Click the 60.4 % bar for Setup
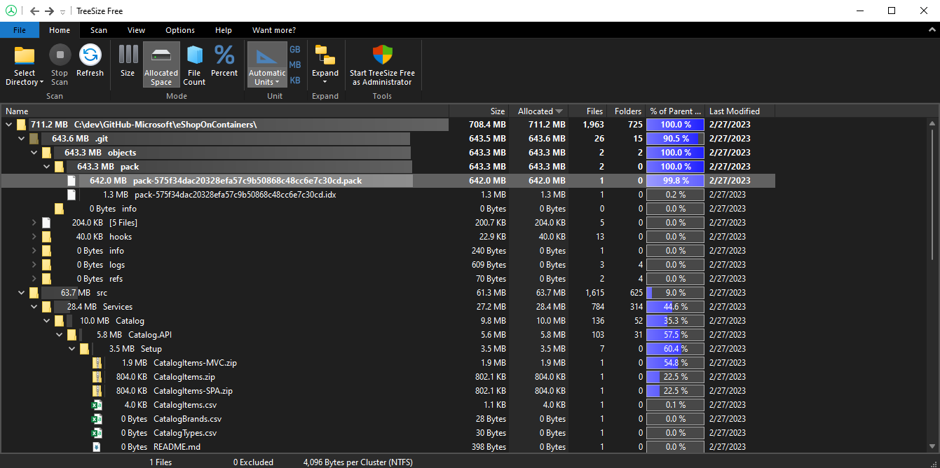This screenshot has width=940, height=468. [675, 349]
